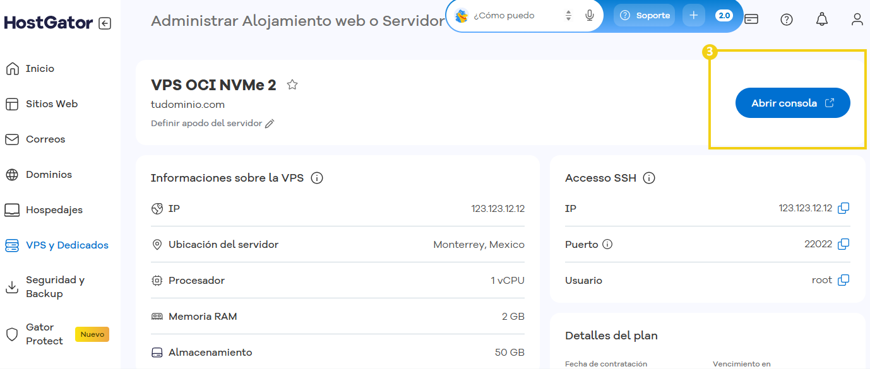Show info for Informaciones sobre la VPS
Viewport: 870px width, 369px height.
coord(318,179)
